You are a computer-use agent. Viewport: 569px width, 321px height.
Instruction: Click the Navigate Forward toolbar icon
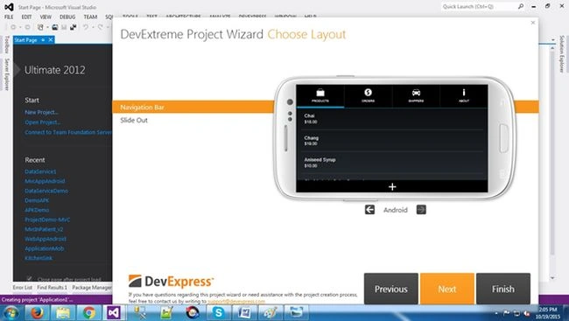tap(28, 27)
